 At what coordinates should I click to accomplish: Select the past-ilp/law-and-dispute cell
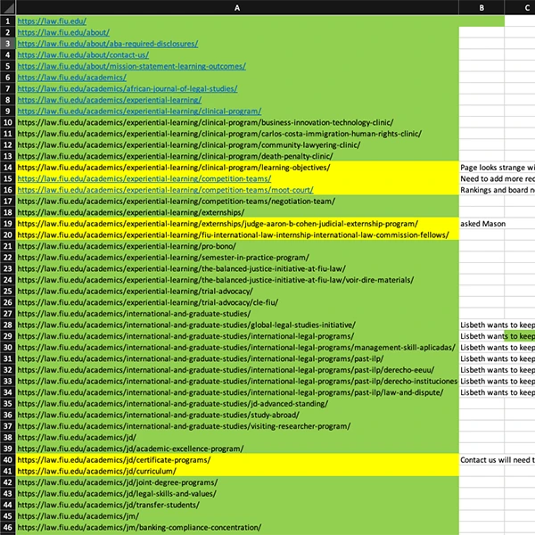pyautogui.click(x=237, y=392)
